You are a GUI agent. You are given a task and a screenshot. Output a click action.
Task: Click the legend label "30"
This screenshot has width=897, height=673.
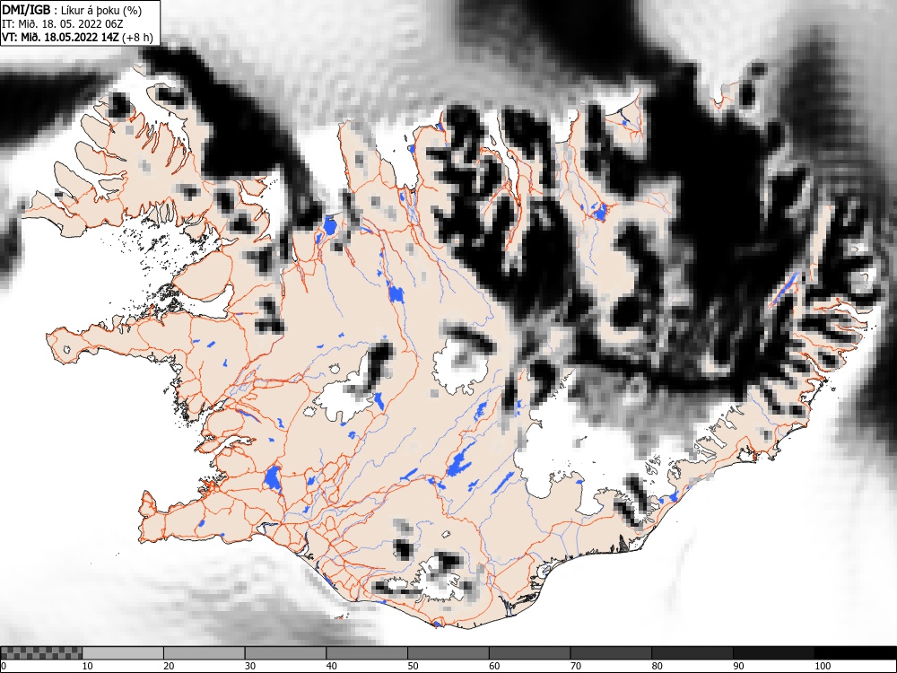point(250,666)
